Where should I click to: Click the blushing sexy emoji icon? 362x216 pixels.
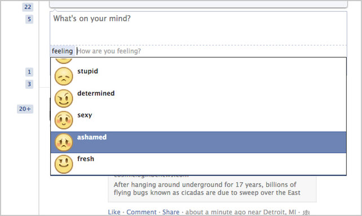click(64, 120)
